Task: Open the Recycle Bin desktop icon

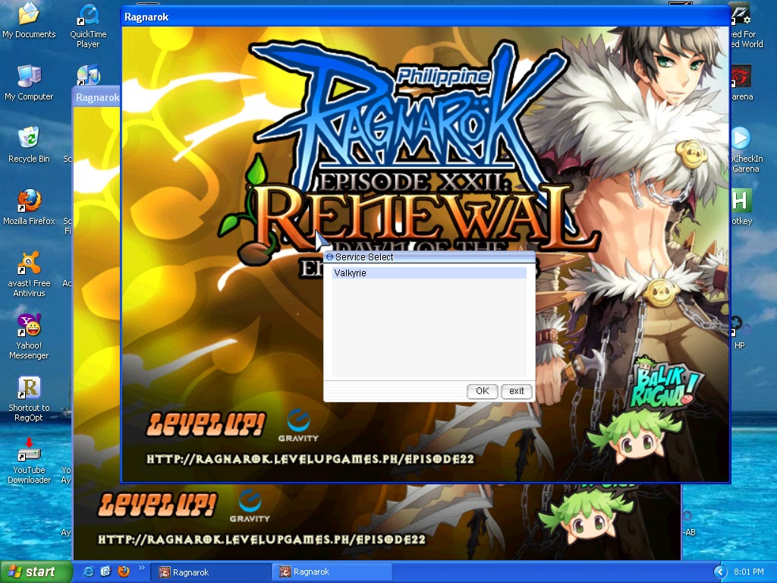Action: [x=29, y=145]
